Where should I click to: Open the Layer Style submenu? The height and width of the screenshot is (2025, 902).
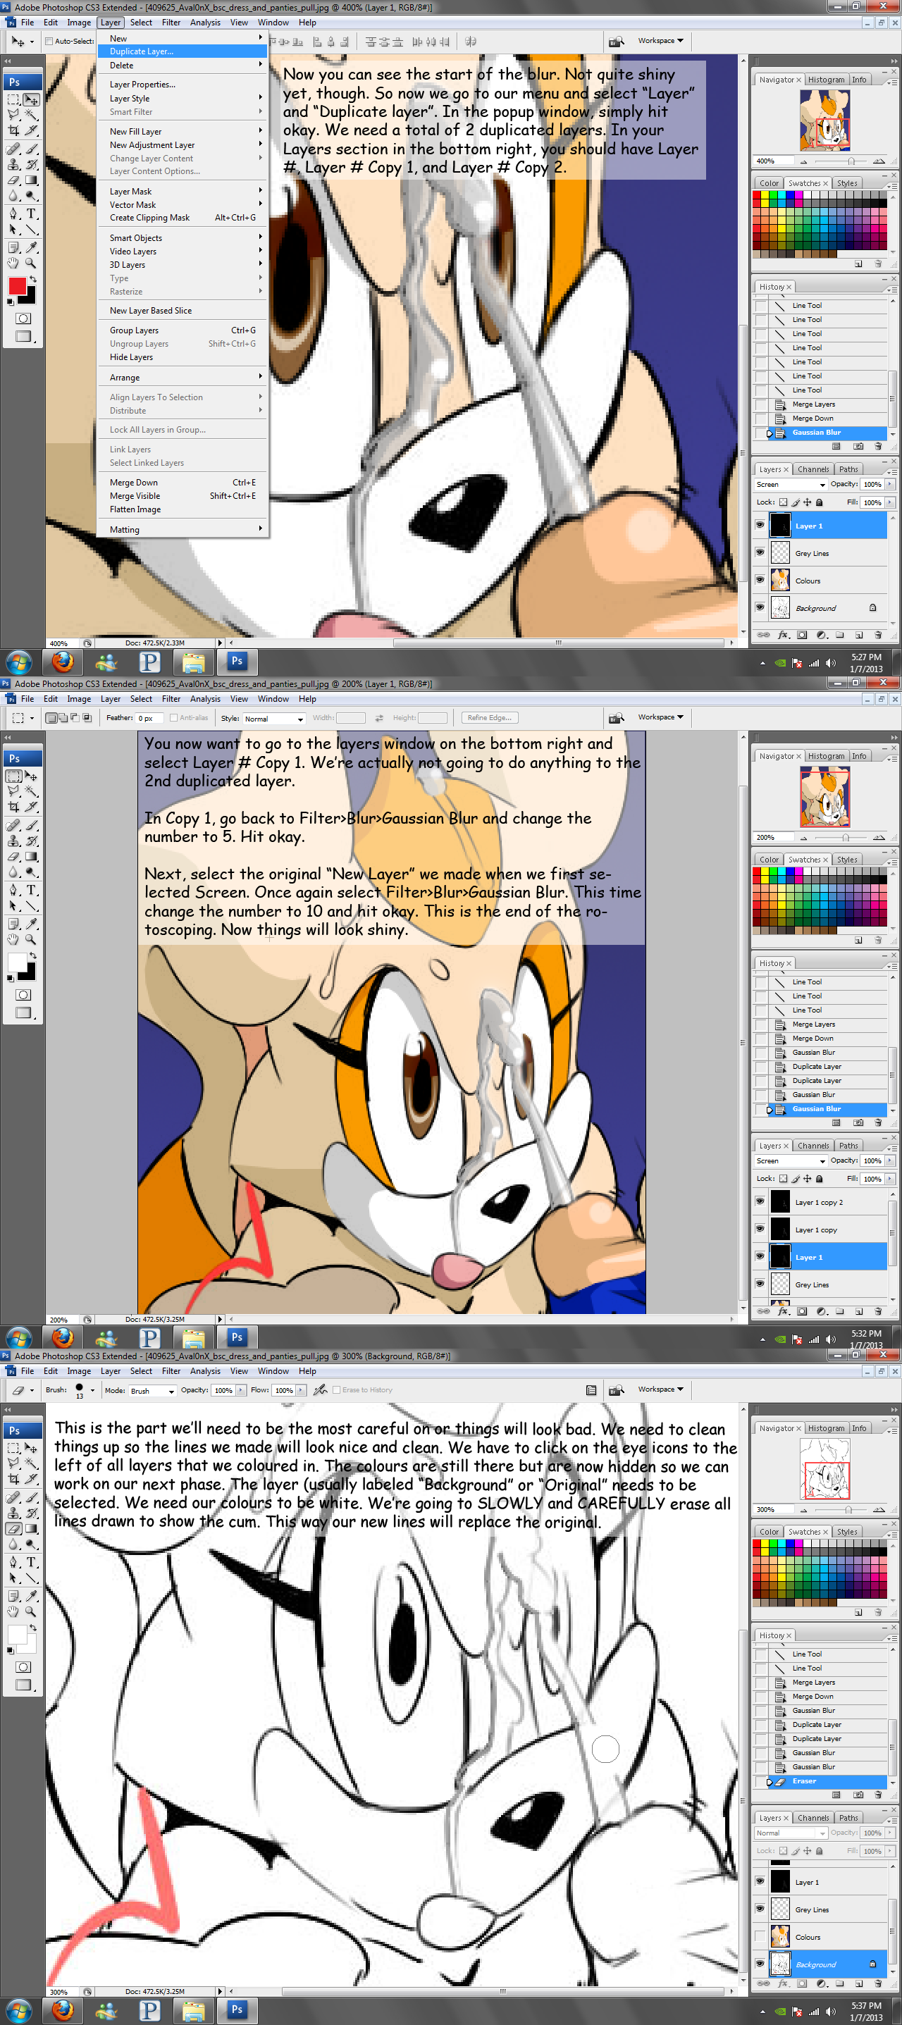tap(183, 98)
